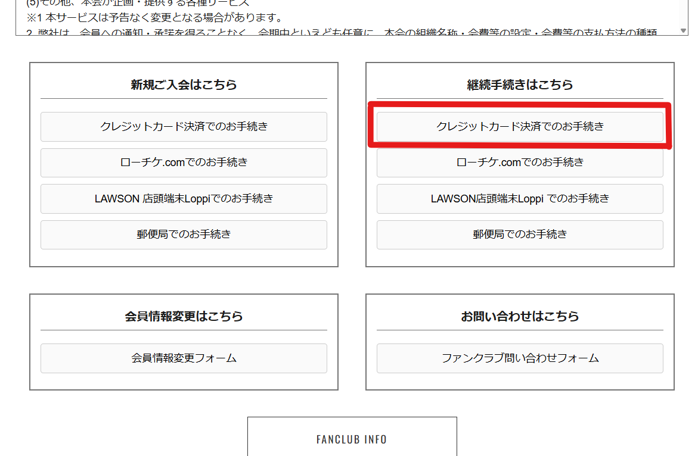
Task: Click the terms box scroll-down arrow
Action: tap(684, 30)
